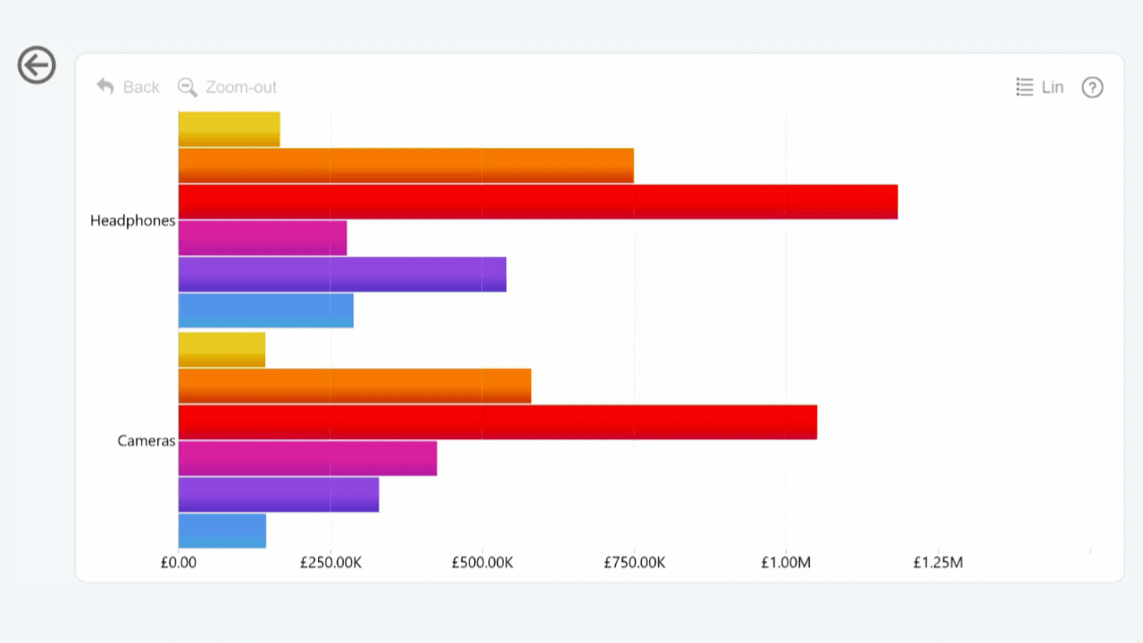Click the yellow Headphones bar
1143x643 pixels.
pos(229,129)
